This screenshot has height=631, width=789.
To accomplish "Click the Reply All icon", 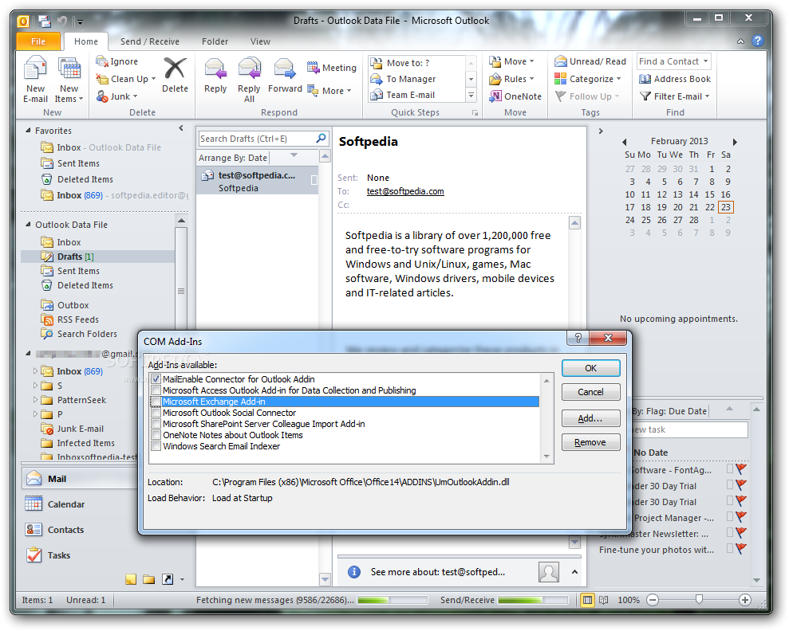I will [249, 69].
